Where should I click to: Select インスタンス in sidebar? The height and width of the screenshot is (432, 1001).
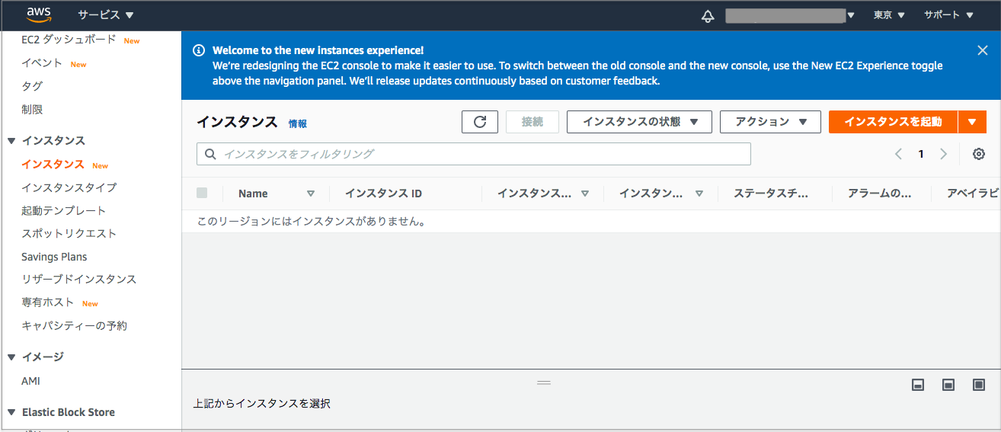(53, 165)
